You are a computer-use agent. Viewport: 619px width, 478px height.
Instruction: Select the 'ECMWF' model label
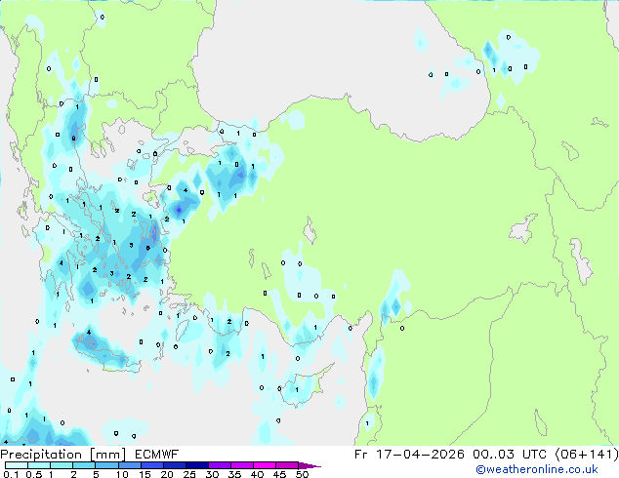pyautogui.click(x=157, y=455)
